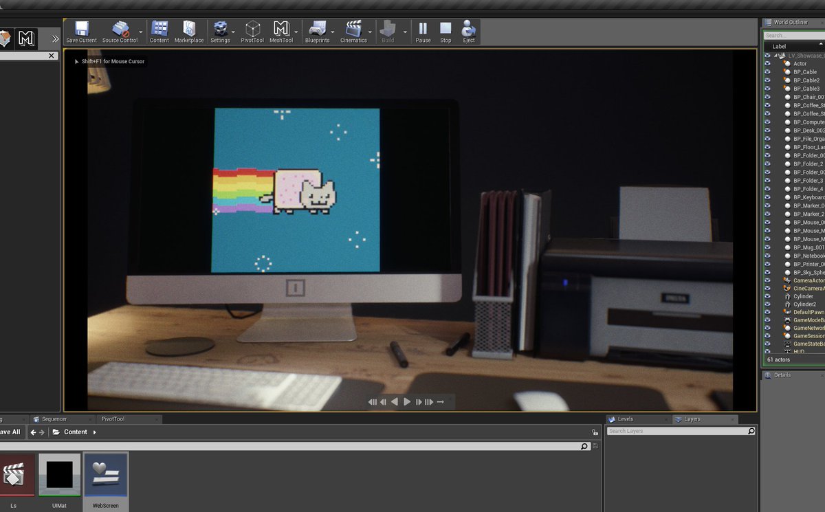Hide BP_Folder_2 via eye icon

pos(768,164)
